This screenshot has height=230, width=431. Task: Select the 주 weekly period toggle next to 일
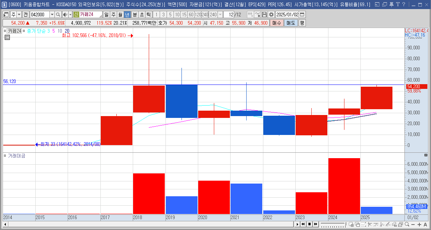(x=113, y=15)
